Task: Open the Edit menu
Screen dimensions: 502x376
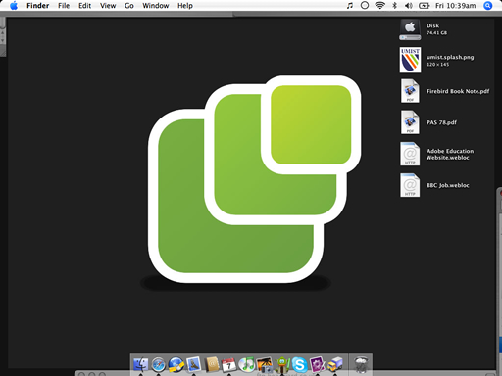Action: click(84, 6)
